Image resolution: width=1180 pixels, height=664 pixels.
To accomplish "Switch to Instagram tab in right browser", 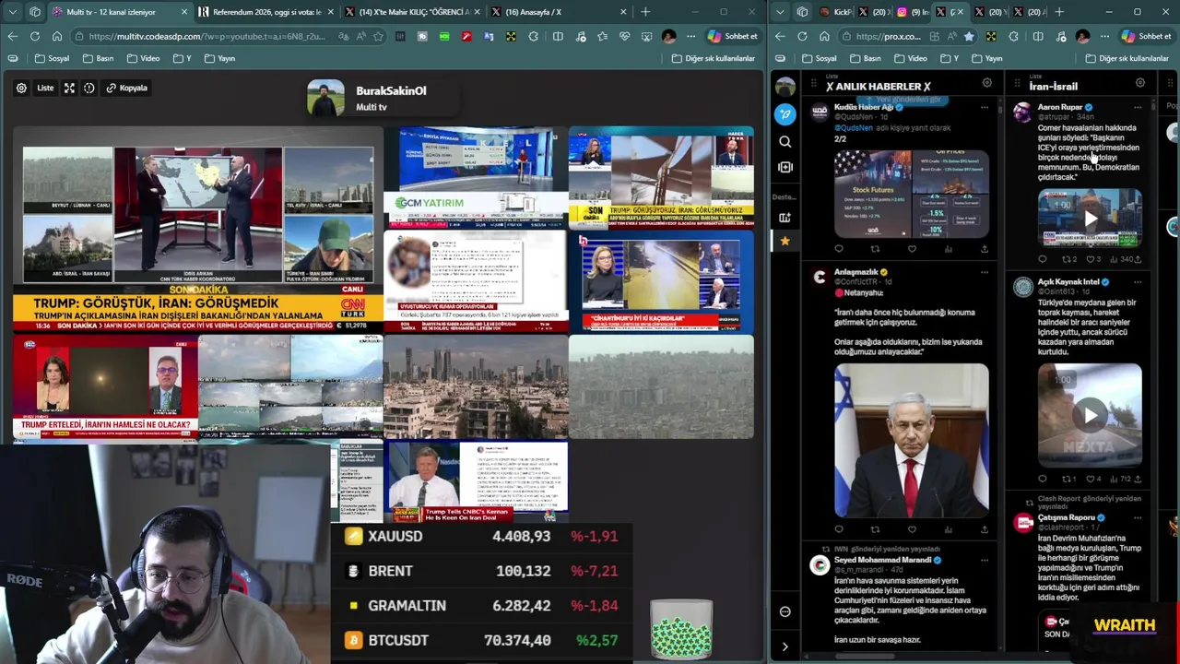I will [913, 12].
